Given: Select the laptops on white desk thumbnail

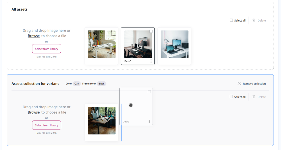Looking at the screenshot, I should point(175,44).
